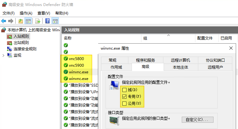
Task: Click the monitoring icon in tree
Action: (x=10, y=55)
